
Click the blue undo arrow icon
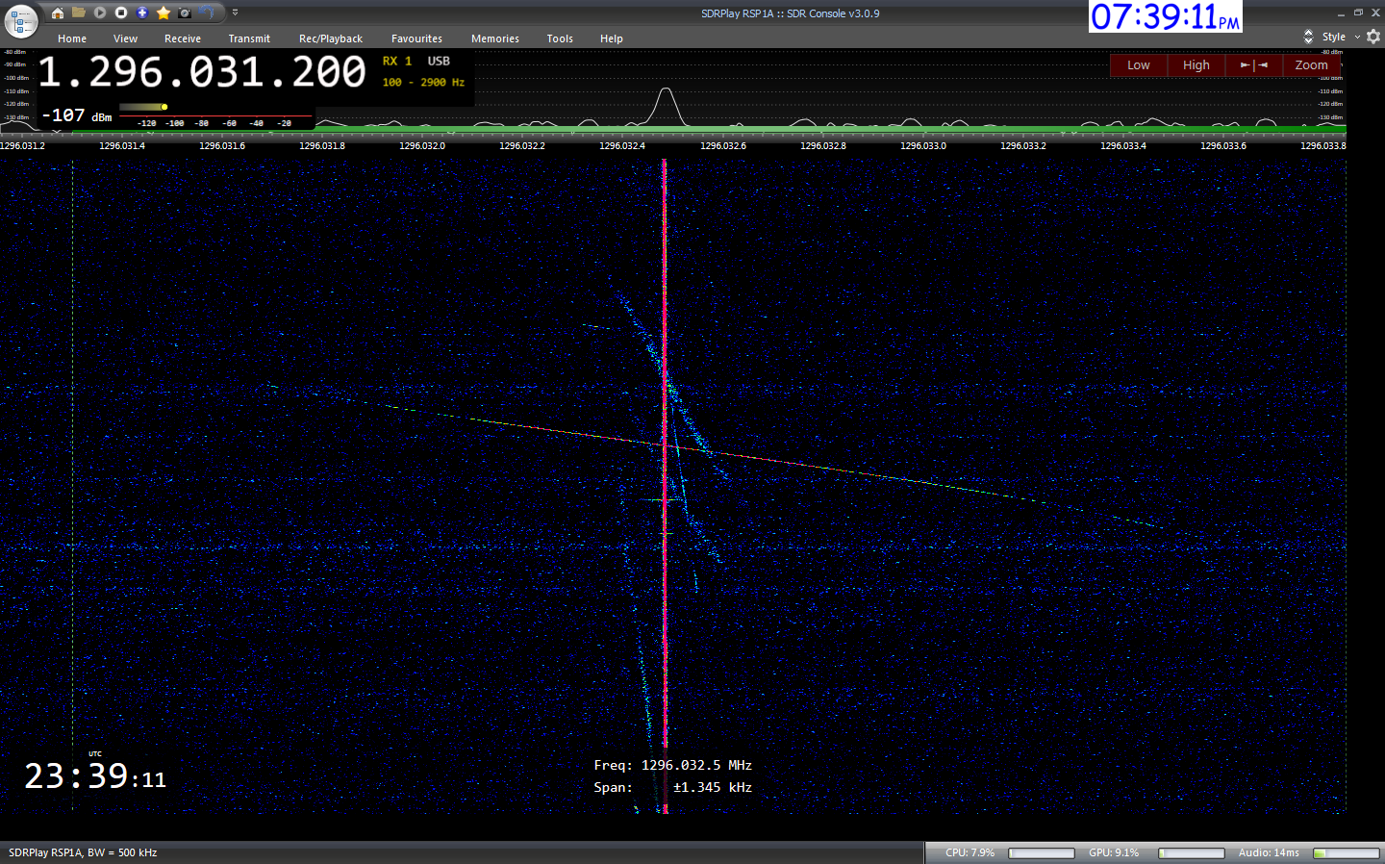[207, 13]
